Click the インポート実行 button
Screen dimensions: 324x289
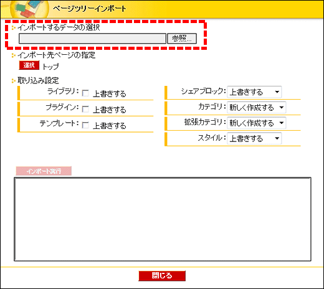44,171
